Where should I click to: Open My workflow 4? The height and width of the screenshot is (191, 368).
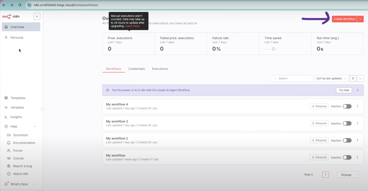pyautogui.click(x=117, y=104)
